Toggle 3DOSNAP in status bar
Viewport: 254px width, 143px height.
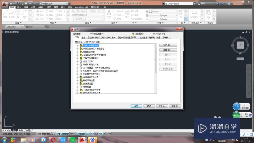click(x=73, y=134)
